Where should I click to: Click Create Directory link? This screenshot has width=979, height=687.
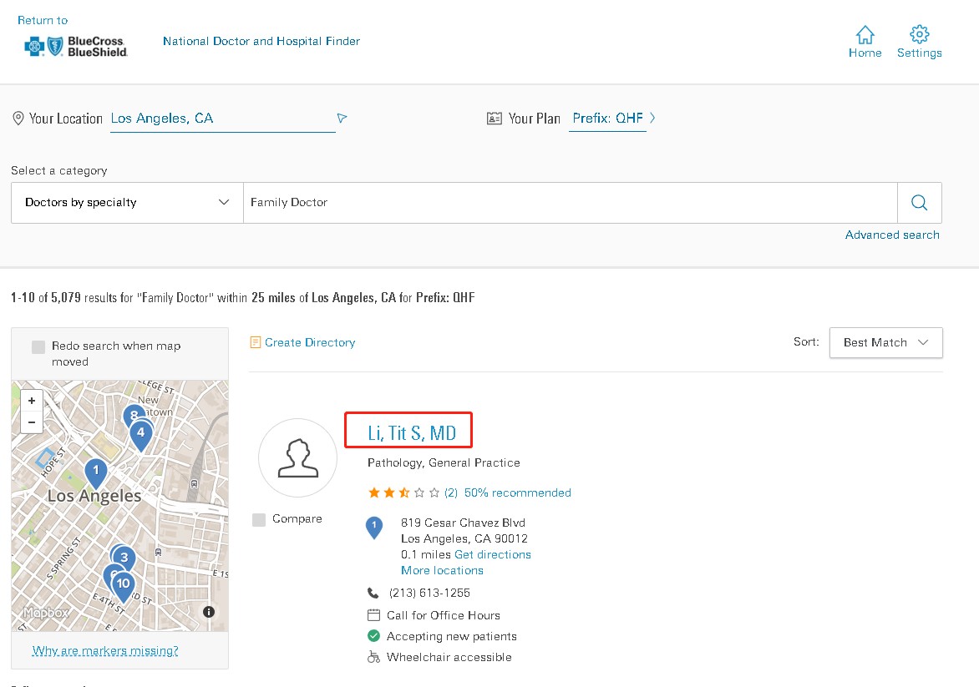pyautogui.click(x=309, y=343)
